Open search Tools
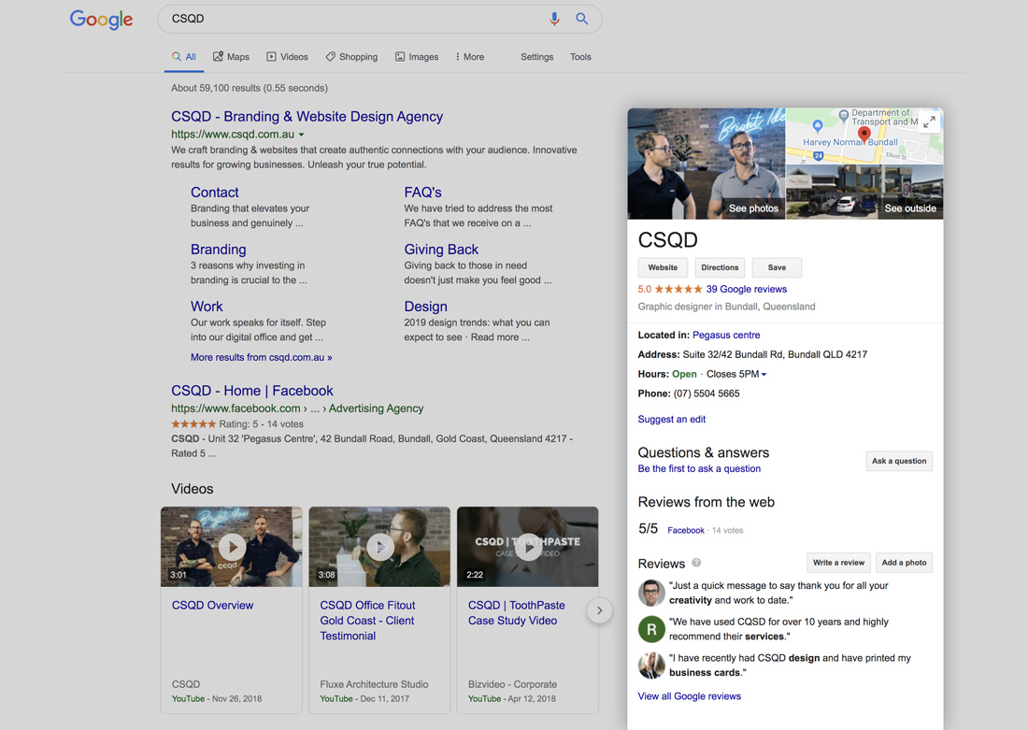Viewport: 1028px width, 730px height. coord(581,57)
